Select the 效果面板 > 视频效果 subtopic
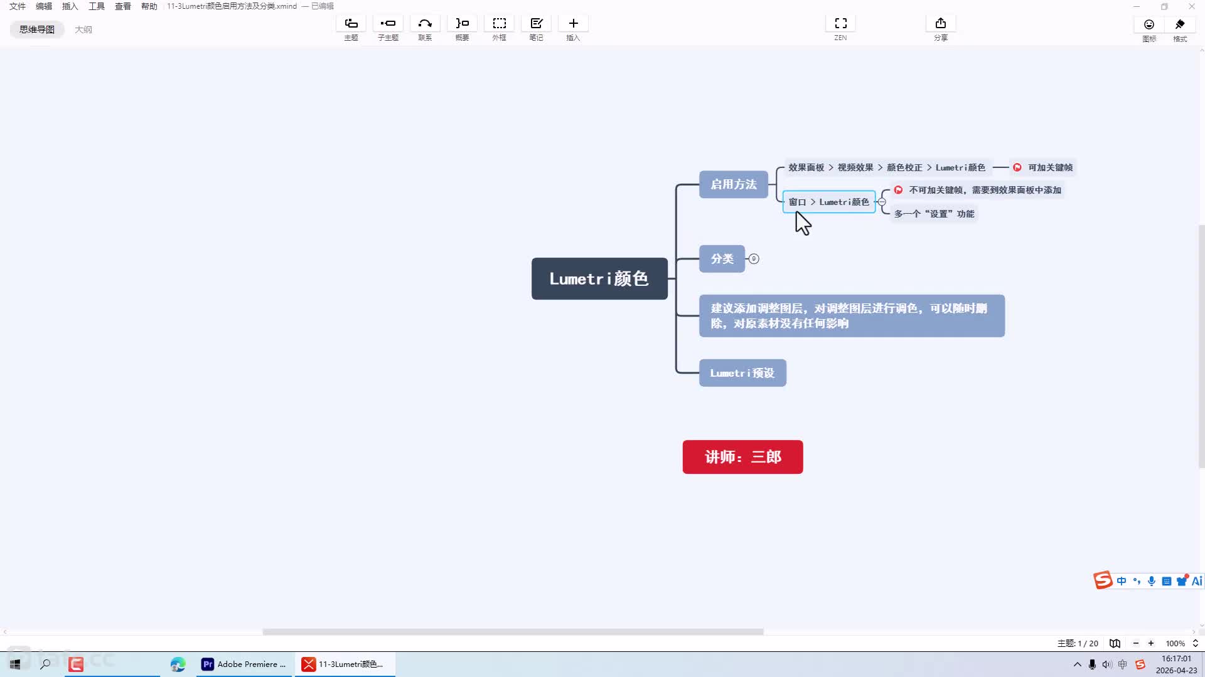This screenshot has height=677, width=1205. coord(887,167)
